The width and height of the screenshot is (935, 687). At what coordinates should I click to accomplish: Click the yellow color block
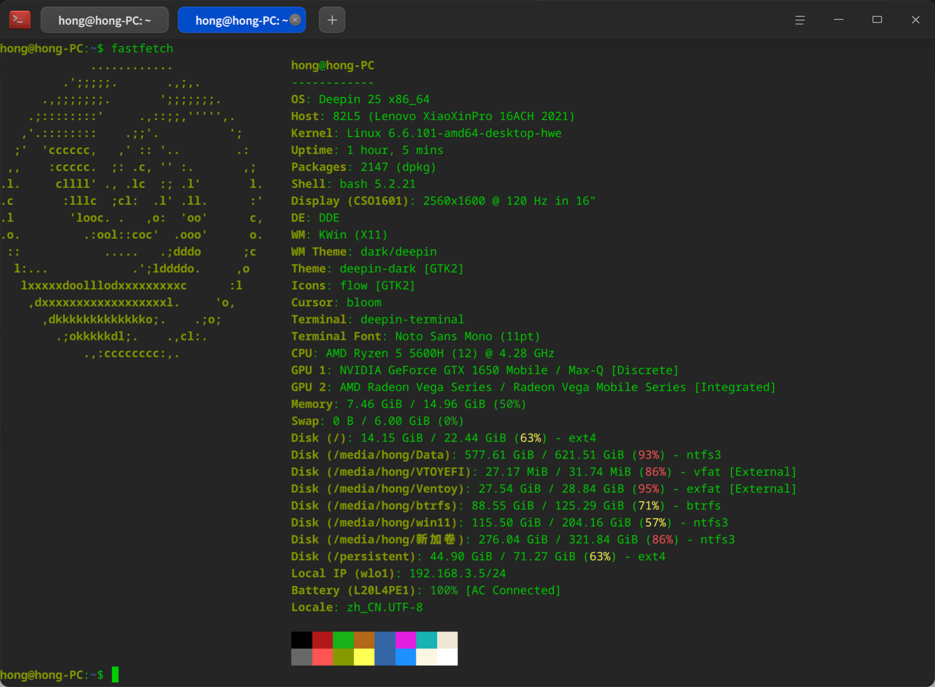(x=364, y=657)
